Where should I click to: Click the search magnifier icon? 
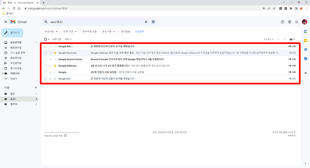coord(46,22)
